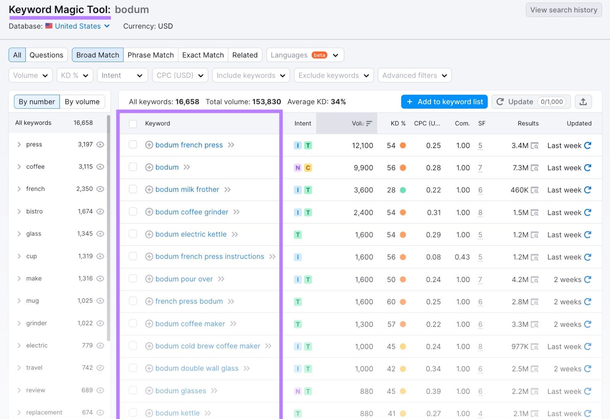This screenshot has width=610, height=419.
Task: View SERP for bodum french press results
Action: (535, 146)
